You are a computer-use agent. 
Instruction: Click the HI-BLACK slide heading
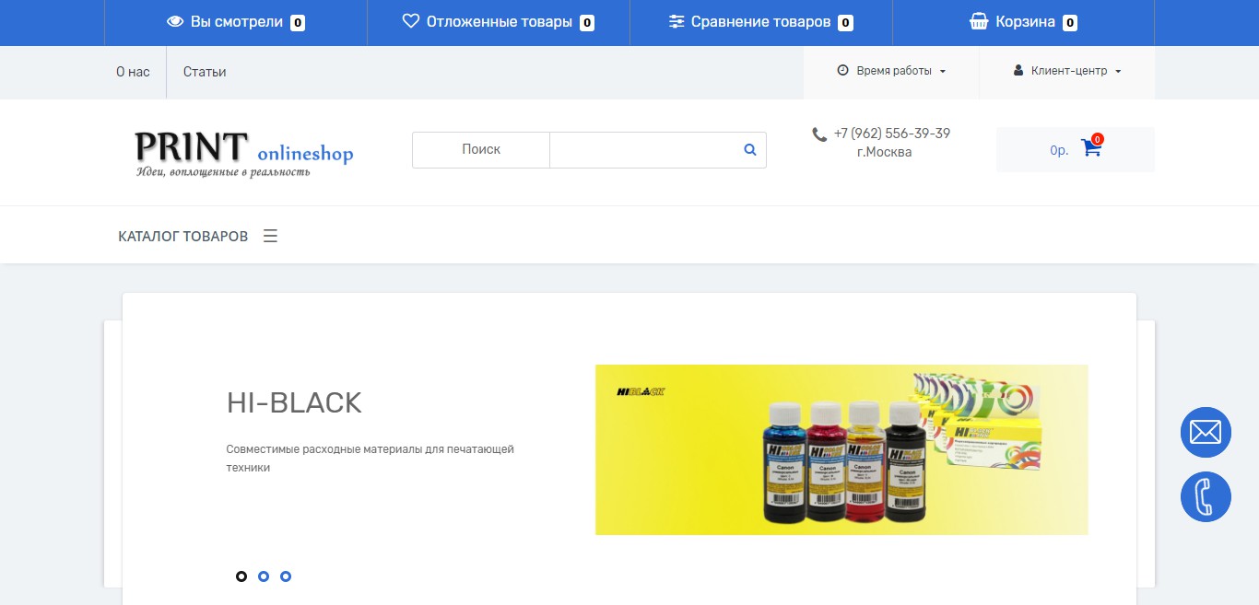294,402
